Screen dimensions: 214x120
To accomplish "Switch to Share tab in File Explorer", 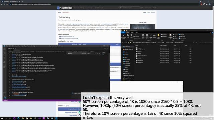I will [132, 32].
